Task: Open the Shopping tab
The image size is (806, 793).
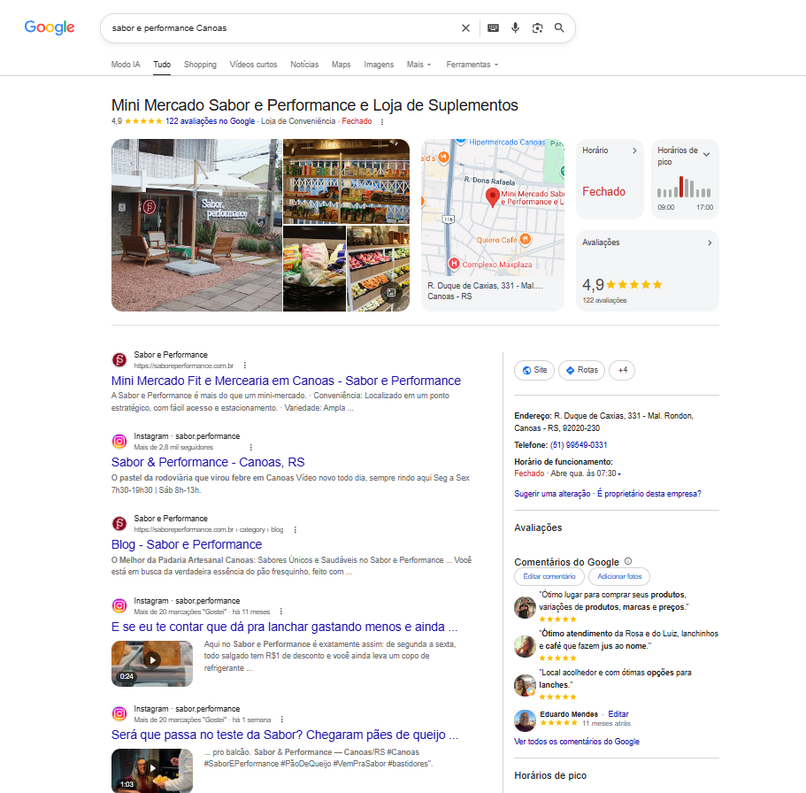Action: point(200,65)
